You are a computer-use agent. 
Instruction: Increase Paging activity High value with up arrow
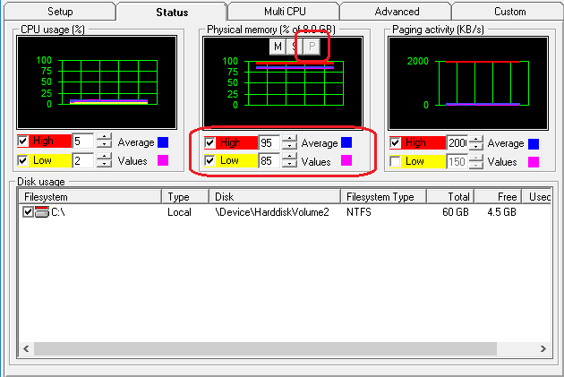[475, 139]
